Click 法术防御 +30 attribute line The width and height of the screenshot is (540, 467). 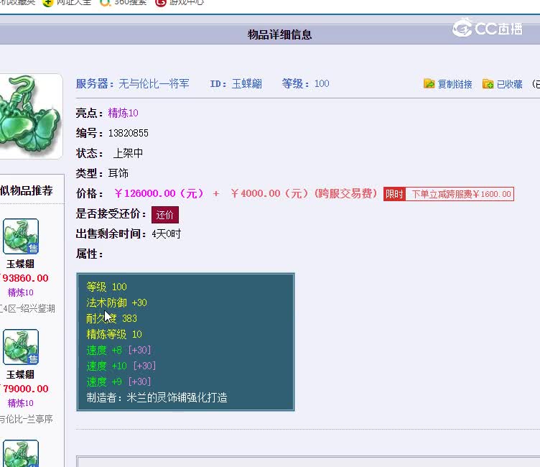[x=116, y=302]
